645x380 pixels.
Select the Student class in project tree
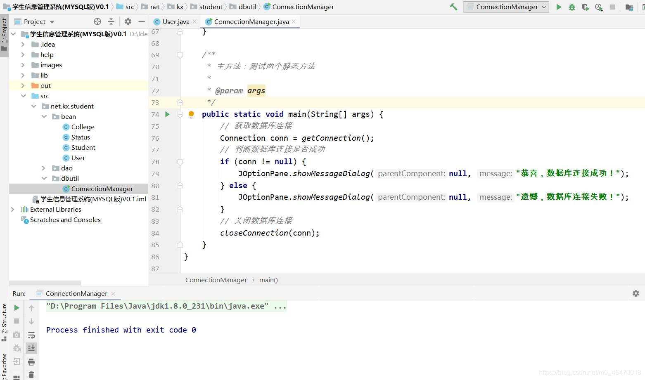[79, 147]
